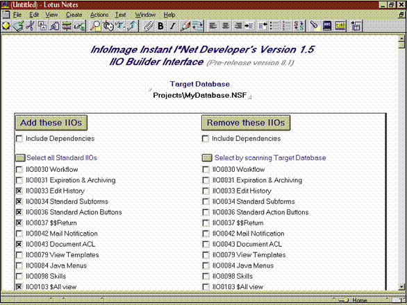The image size is (407, 305).
Task: Click the yellow ruler toolbar icon
Action: [x=340, y=26]
